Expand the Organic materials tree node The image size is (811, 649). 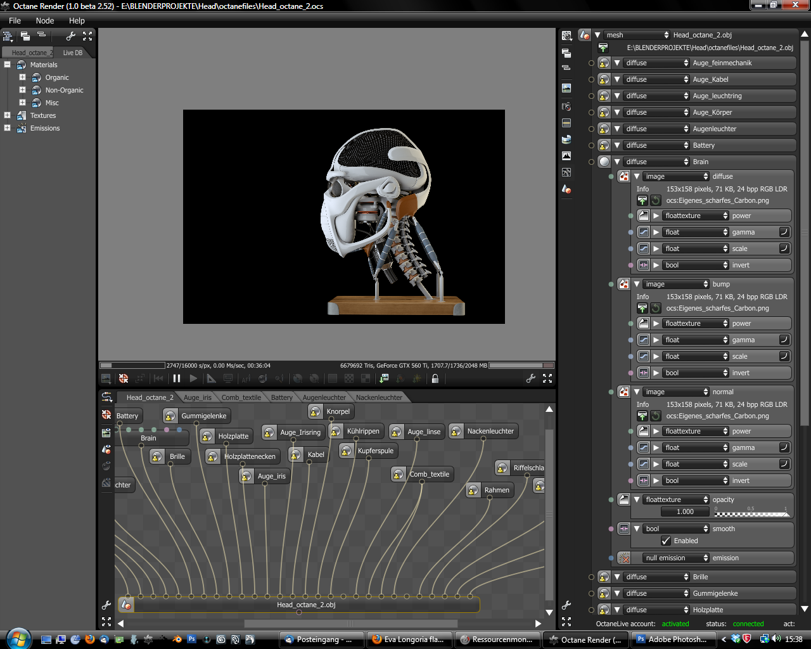point(22,77)
